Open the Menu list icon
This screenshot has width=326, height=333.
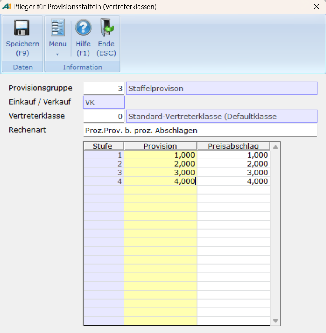pyautogui.click(x=58, y=28)
